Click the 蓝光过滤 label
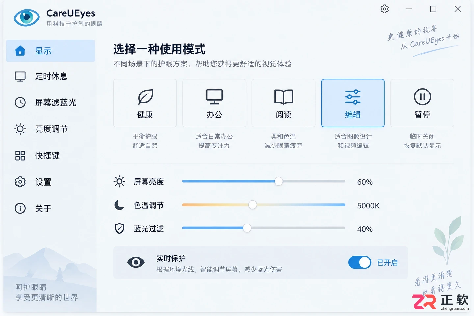The image size is (474, 316). tap(149, 229)
